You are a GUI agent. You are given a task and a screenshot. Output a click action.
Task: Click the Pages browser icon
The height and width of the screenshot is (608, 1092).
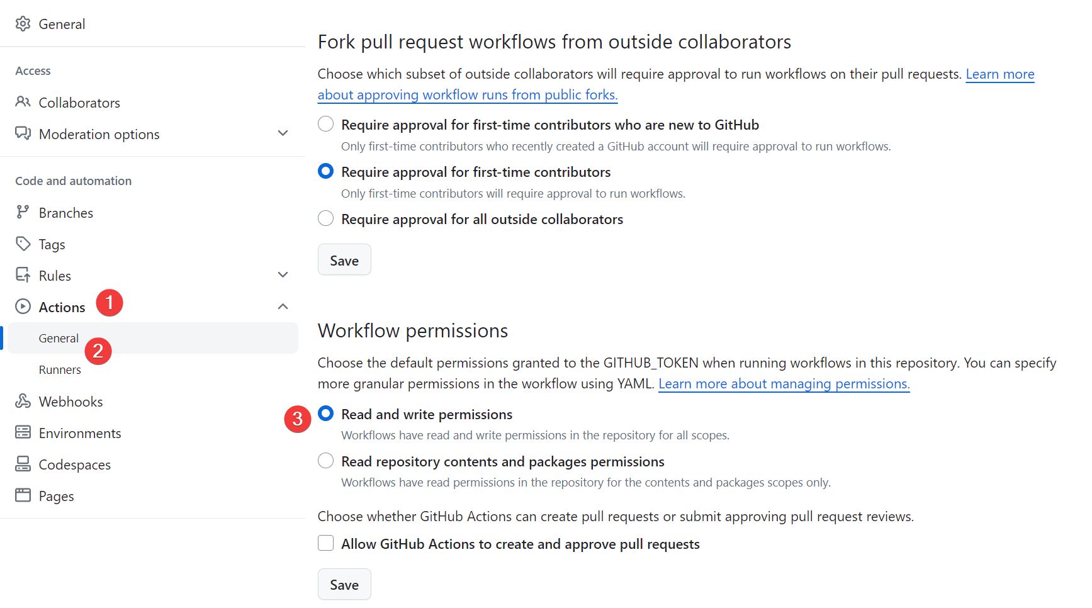coord(23,495)
